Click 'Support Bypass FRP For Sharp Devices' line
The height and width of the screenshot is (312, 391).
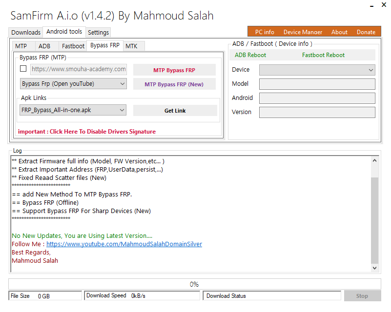coord(82,211)
